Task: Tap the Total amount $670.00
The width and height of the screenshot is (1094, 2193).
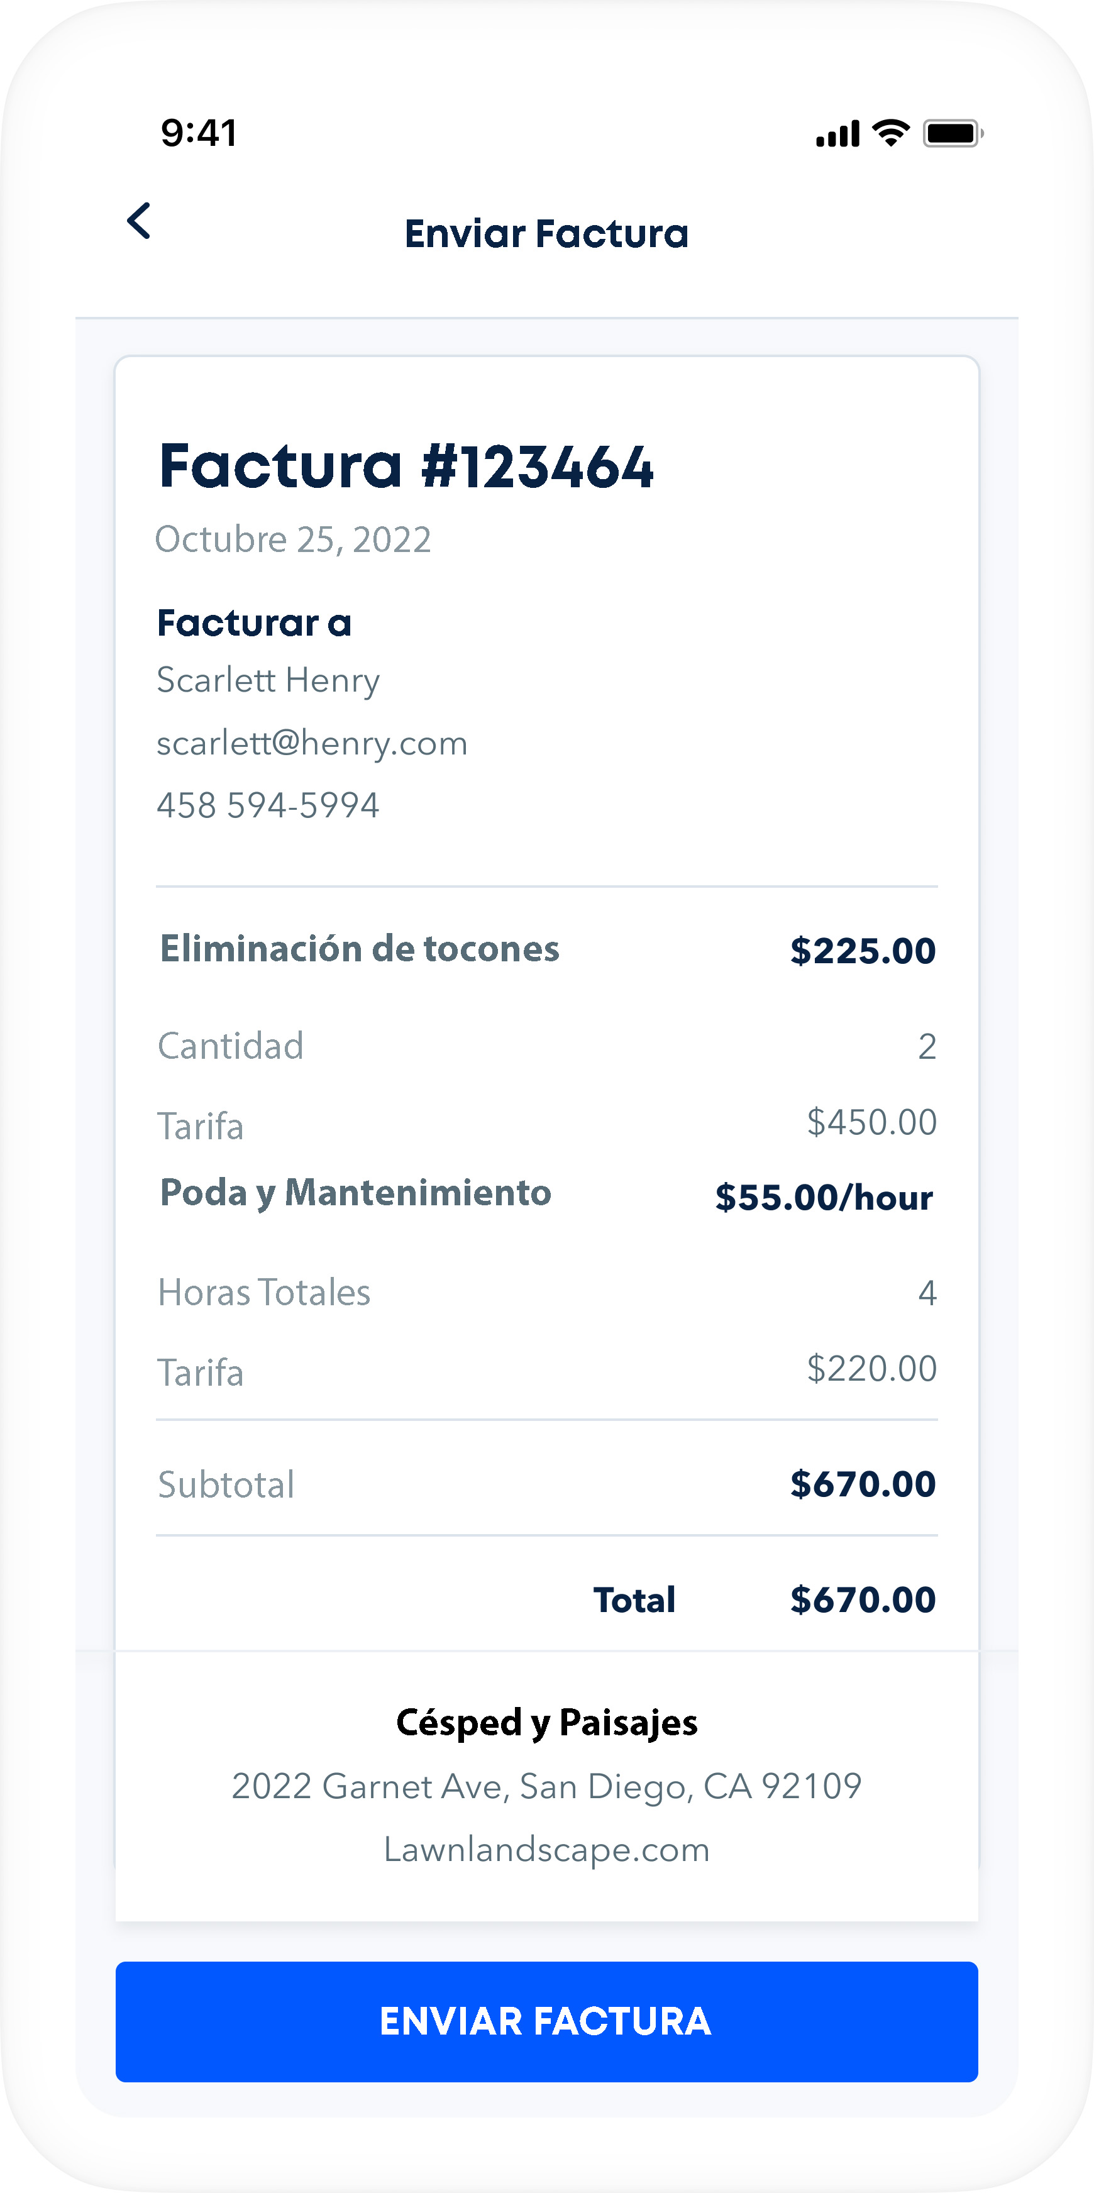Action: [863, 1599]
